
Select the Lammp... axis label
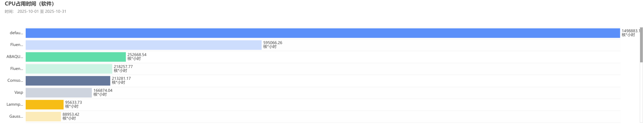point(15,104)
